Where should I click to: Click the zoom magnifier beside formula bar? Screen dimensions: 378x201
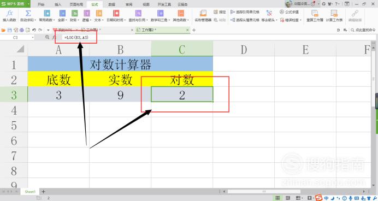tap(47, 37)
